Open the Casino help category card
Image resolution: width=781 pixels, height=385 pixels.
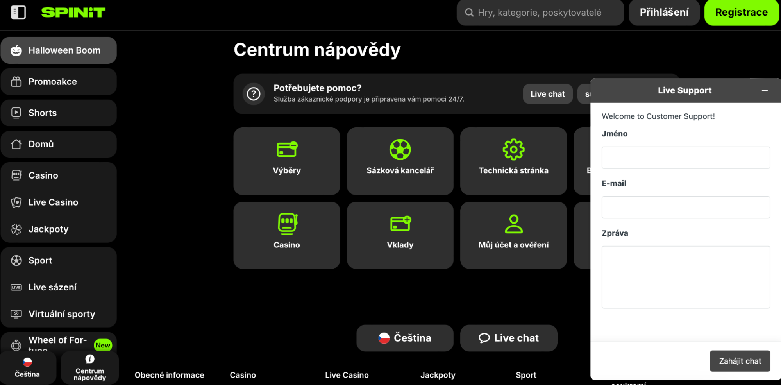pyautogui.click(x=286, y=235)
